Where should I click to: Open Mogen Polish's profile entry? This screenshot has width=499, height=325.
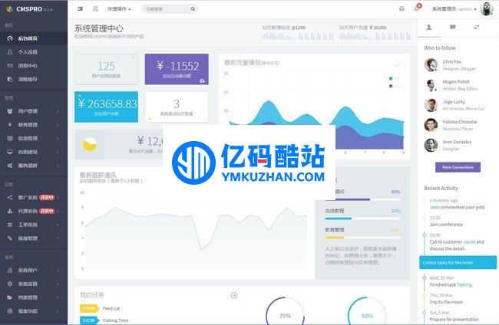458,85
